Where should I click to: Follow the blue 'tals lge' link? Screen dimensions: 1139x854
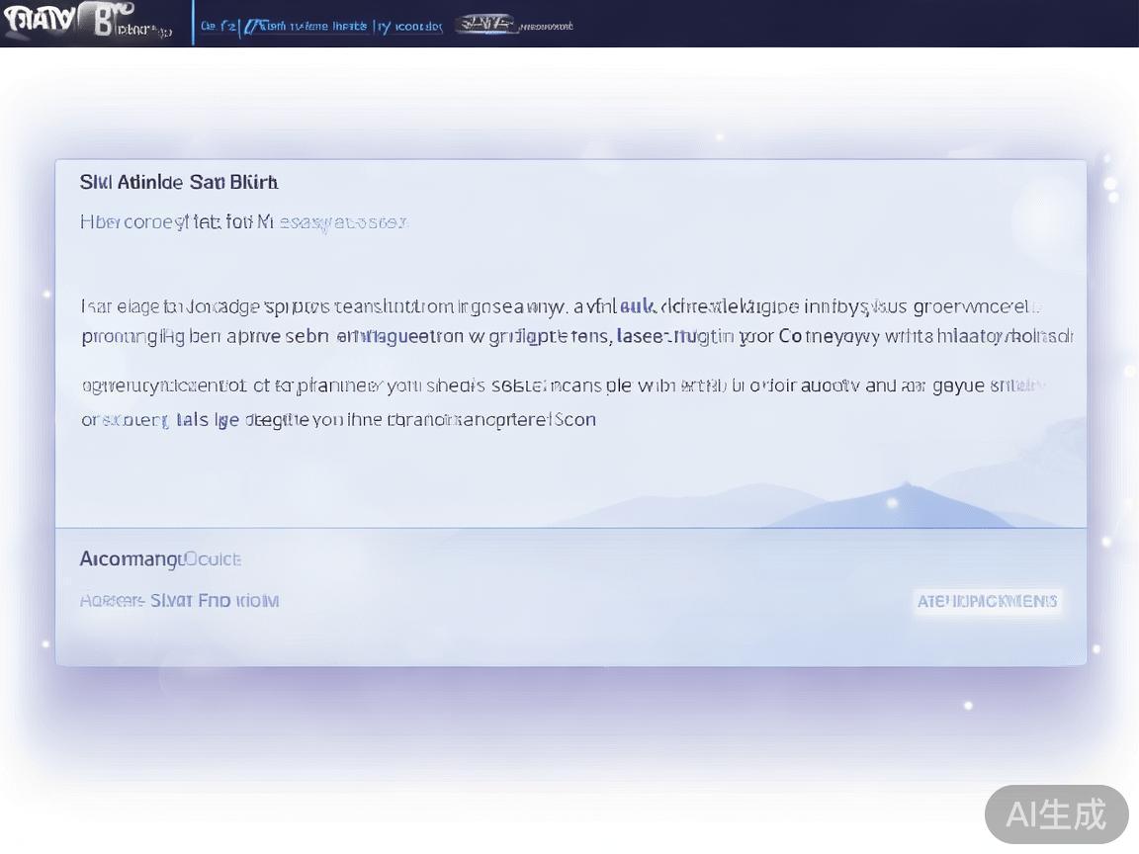click(208, 420)
